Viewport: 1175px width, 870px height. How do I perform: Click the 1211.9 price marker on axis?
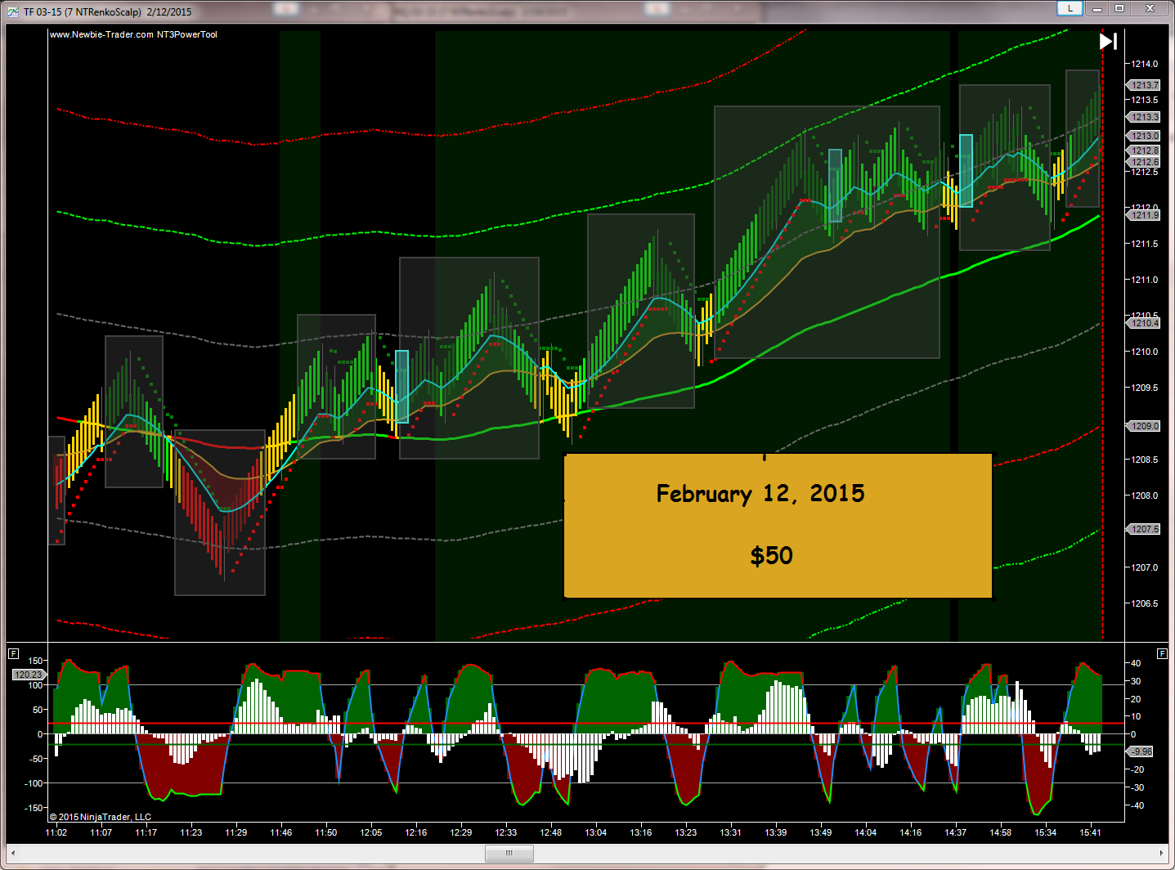pyautogui.click(x=1145, y=215)
